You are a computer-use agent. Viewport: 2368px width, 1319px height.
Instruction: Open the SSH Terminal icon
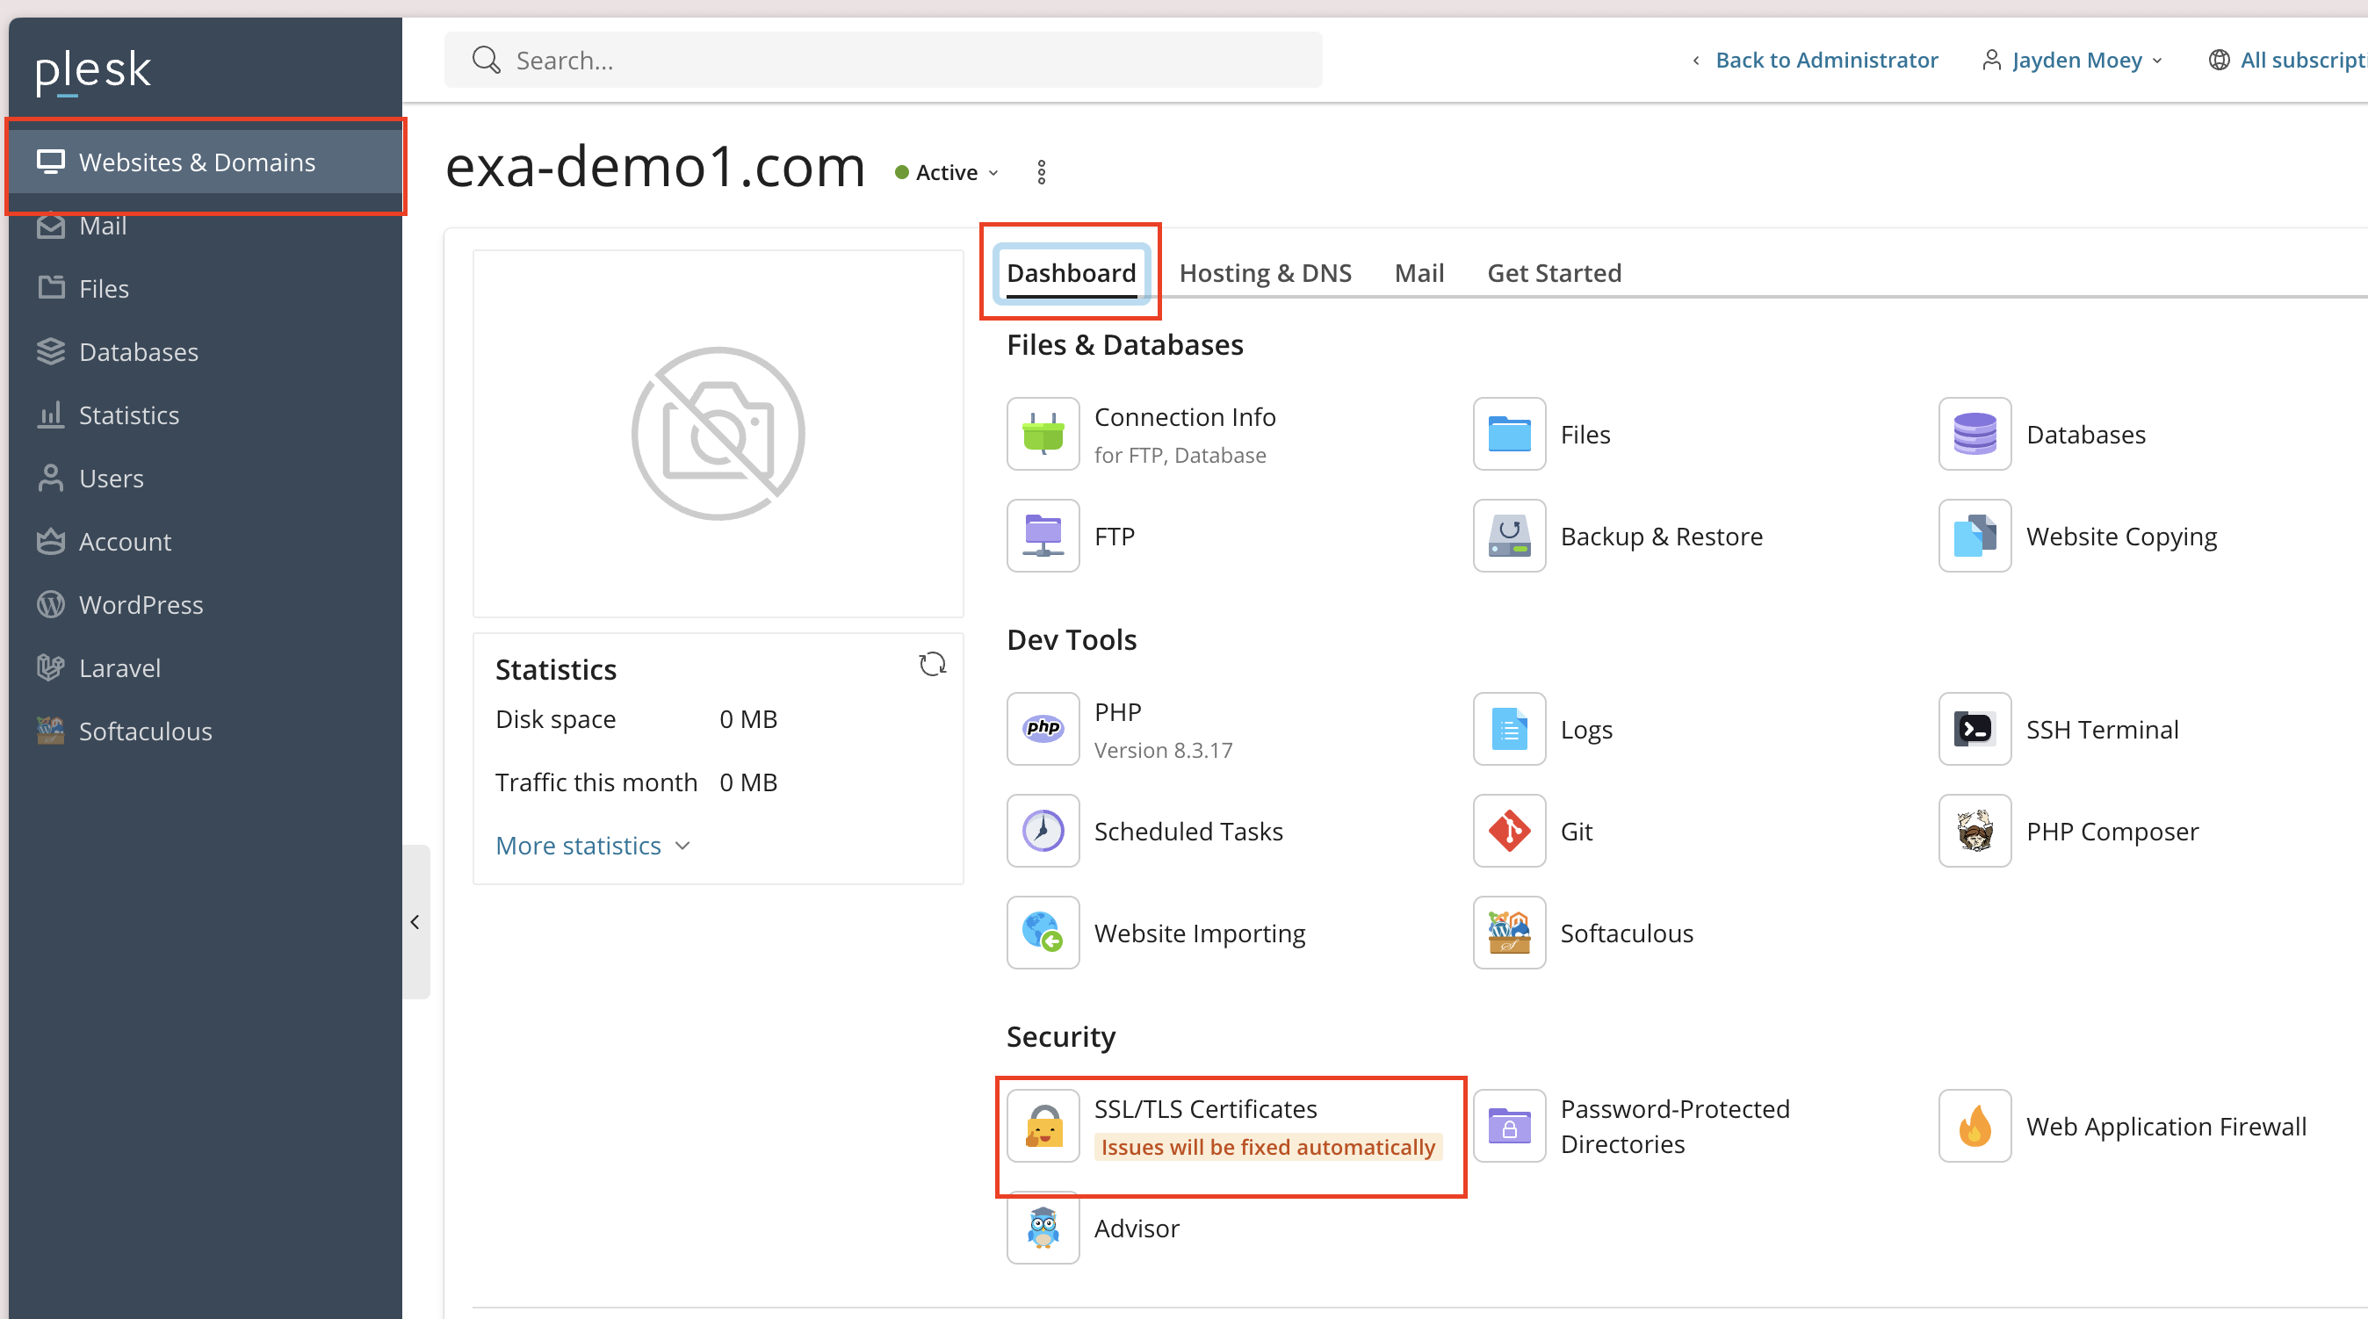click(1975, 729)
